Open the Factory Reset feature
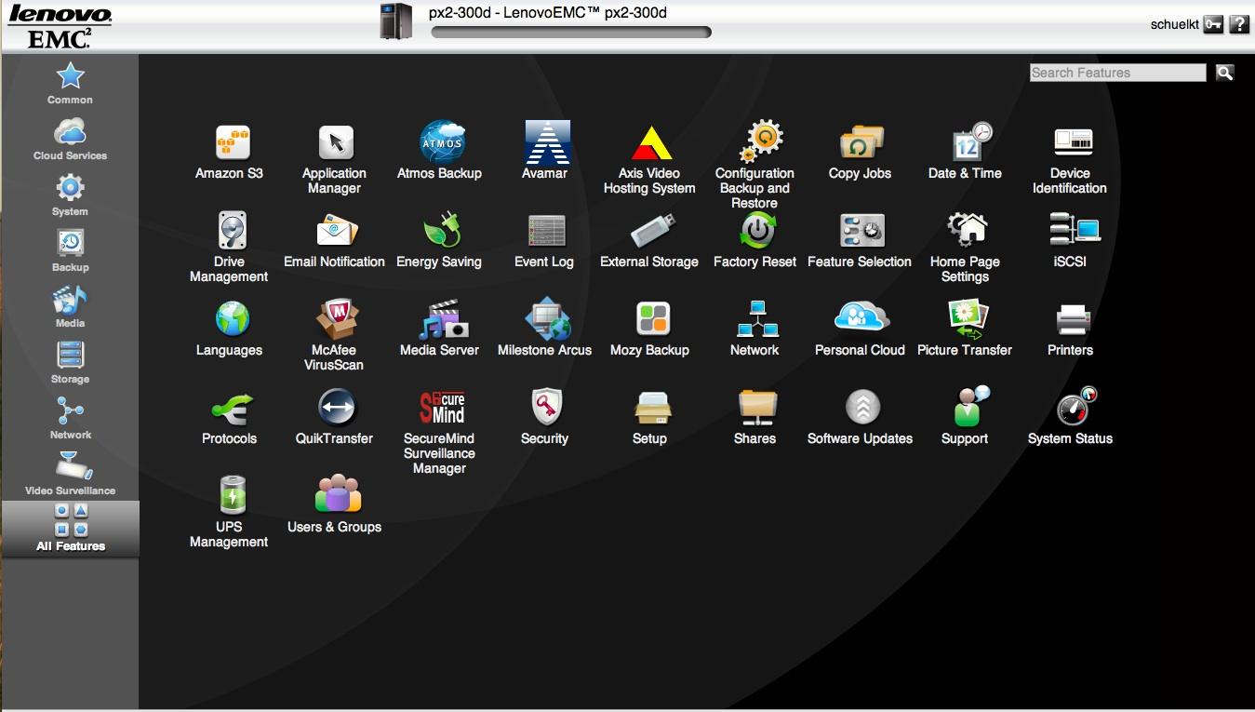1255x712 pixels. 755,232
